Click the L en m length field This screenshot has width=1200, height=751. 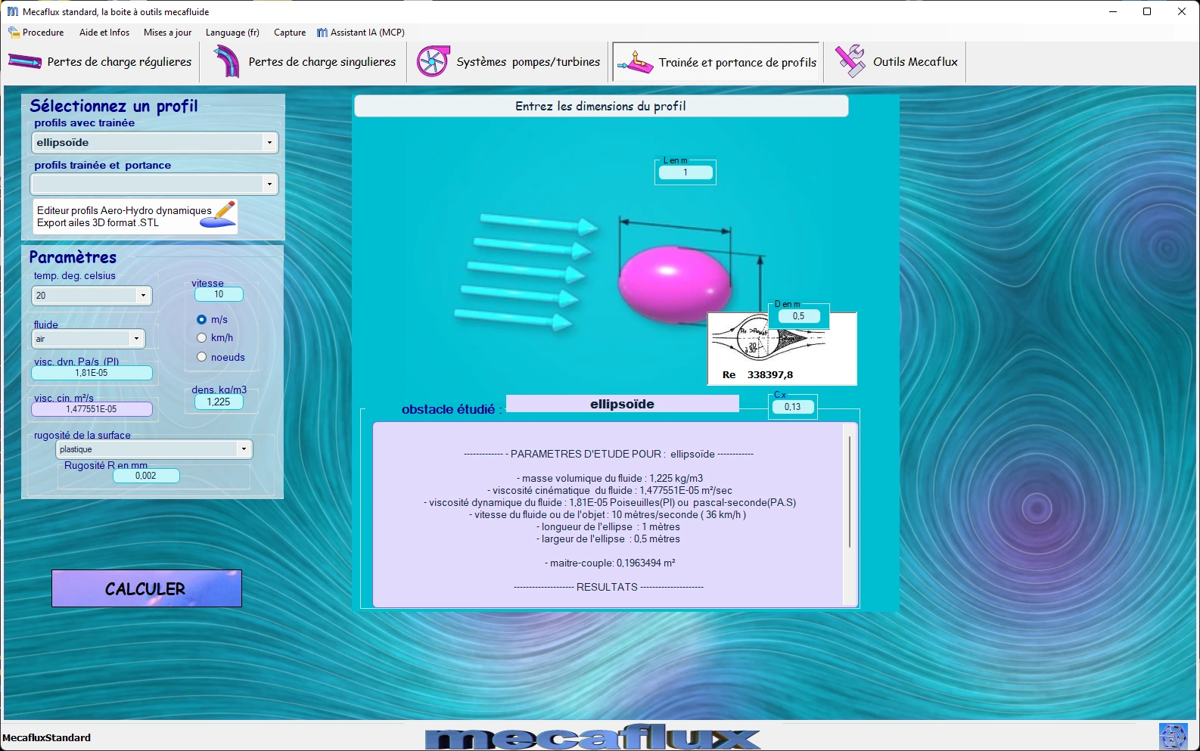coord(685,172)
